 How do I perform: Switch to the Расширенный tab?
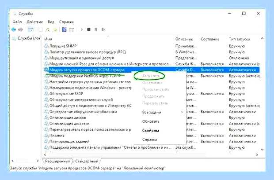coord(58,161)
